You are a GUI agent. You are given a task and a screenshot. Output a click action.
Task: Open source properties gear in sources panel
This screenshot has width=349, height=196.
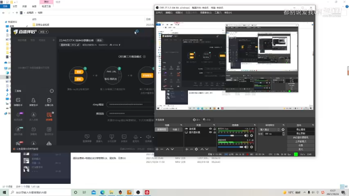click(196, 149)
